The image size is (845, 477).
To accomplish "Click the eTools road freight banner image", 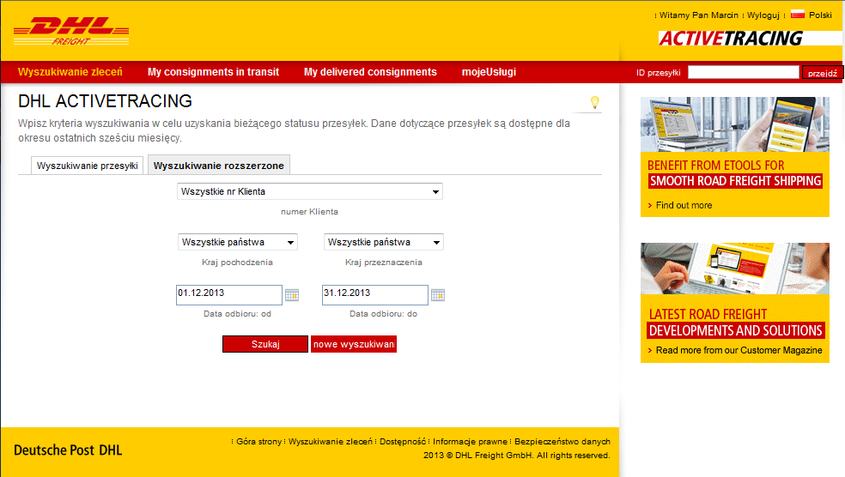I will [x=735, y=124].
